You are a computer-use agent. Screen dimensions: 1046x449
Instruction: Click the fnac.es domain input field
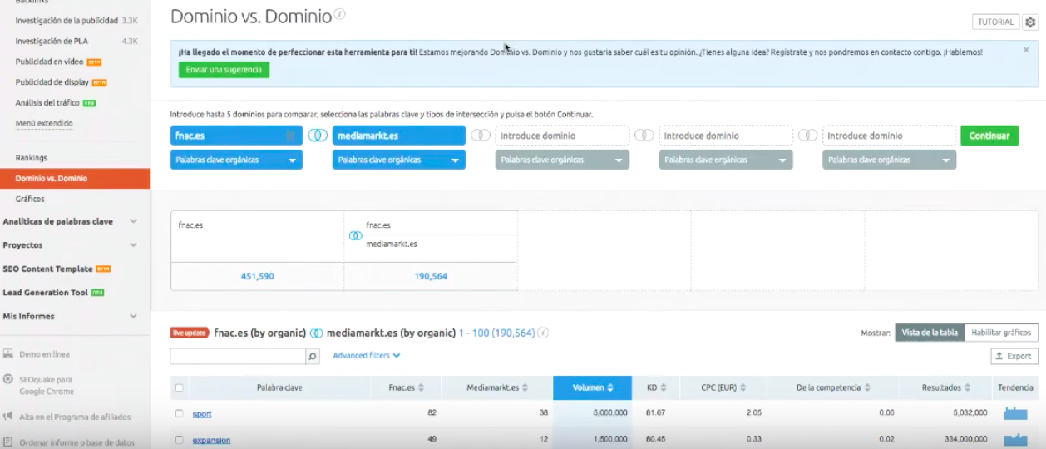[236, 136]
